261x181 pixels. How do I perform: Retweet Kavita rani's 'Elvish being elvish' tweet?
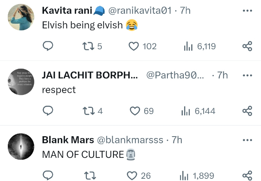[x=87, y=46]
